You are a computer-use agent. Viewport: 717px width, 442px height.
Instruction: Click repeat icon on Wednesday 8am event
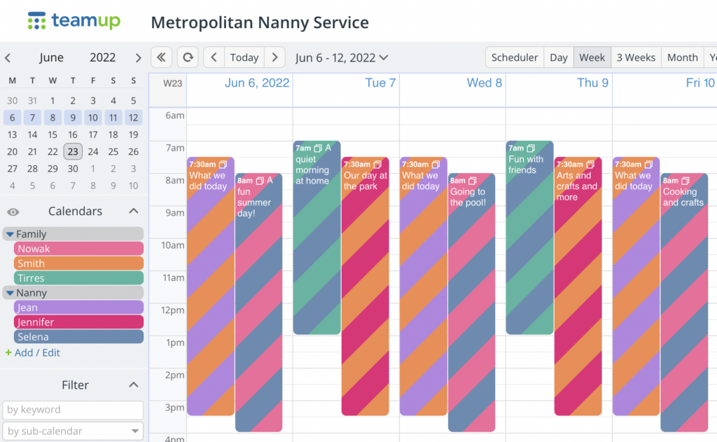pyautogui.click(x=473, y=181)
